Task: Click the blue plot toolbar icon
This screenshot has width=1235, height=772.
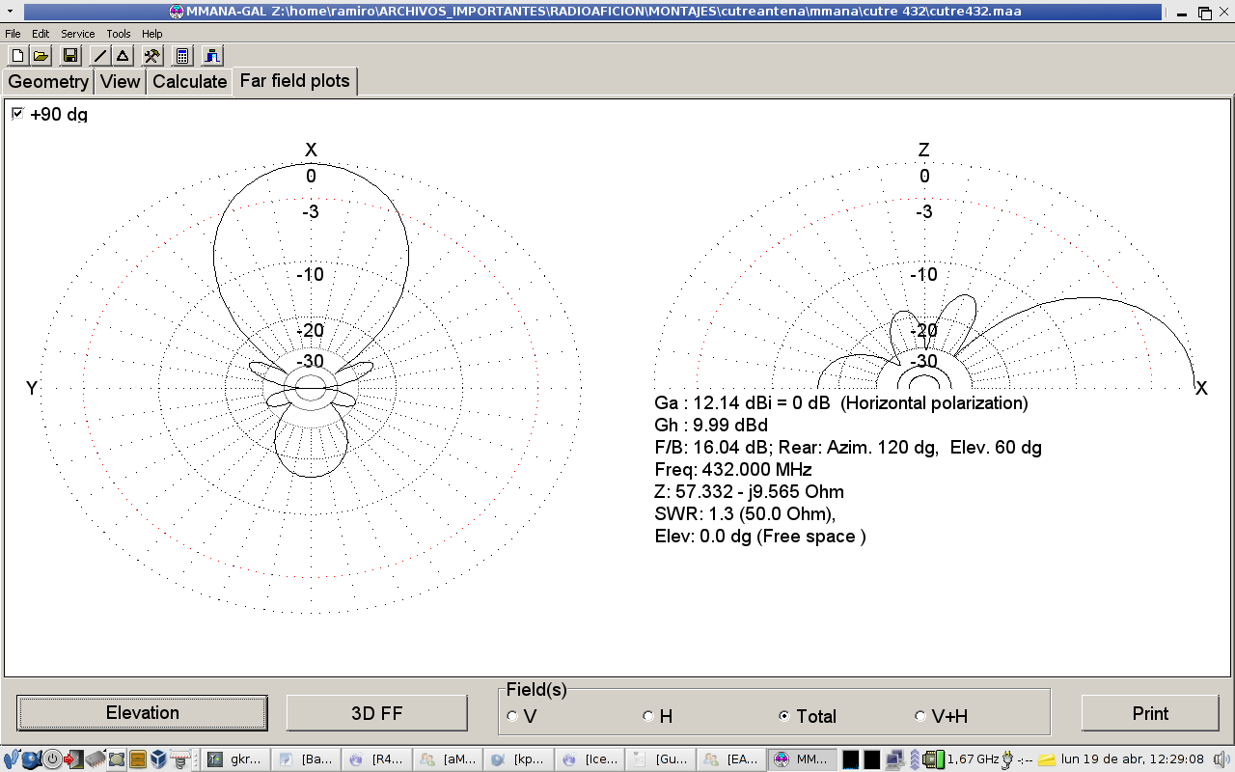Action: pos(212,56)
